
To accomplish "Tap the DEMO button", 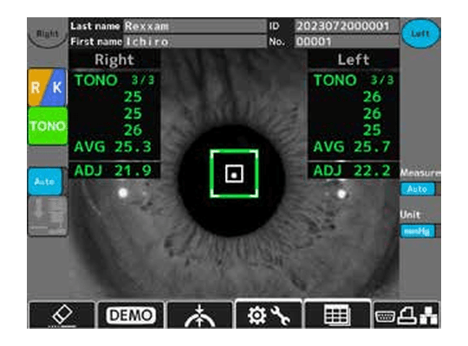I will pos(131,315).
